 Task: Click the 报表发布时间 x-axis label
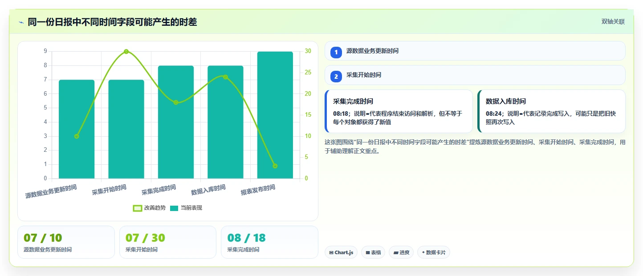pyautogui.click(x=258, y=190)
